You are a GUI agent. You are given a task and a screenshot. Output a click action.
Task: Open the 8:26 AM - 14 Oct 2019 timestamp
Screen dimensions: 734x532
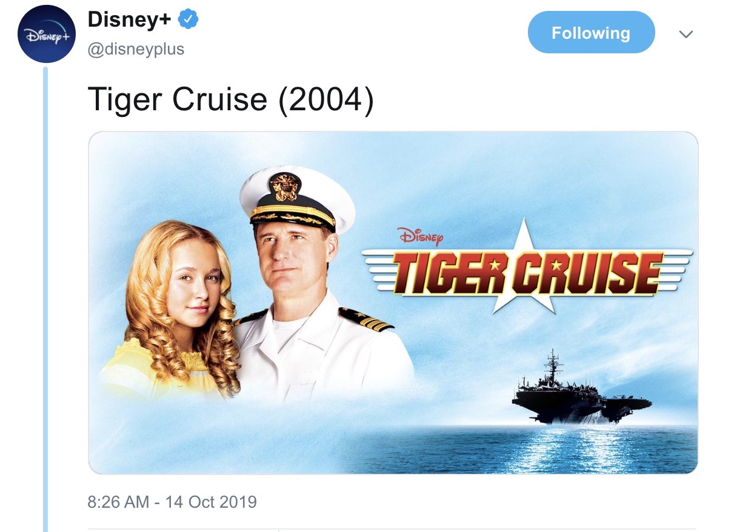pyautogui.click(x=172, y=502)
